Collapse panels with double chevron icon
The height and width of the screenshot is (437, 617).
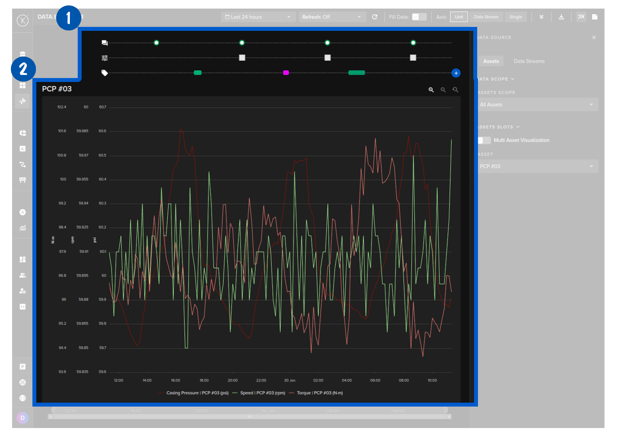click(541, 17)
